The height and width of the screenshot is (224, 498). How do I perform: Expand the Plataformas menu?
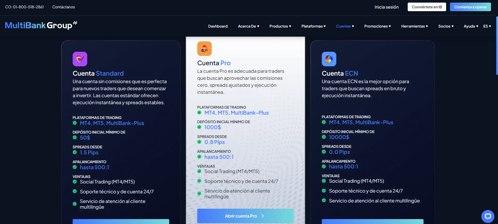coord(313,26)
